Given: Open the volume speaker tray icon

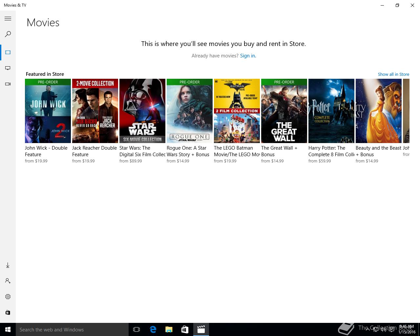Looking at the screenshot, I should tap(384, 329).
